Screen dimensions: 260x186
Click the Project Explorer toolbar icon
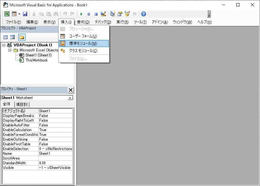pyautogui.click(x=113, y=14)
